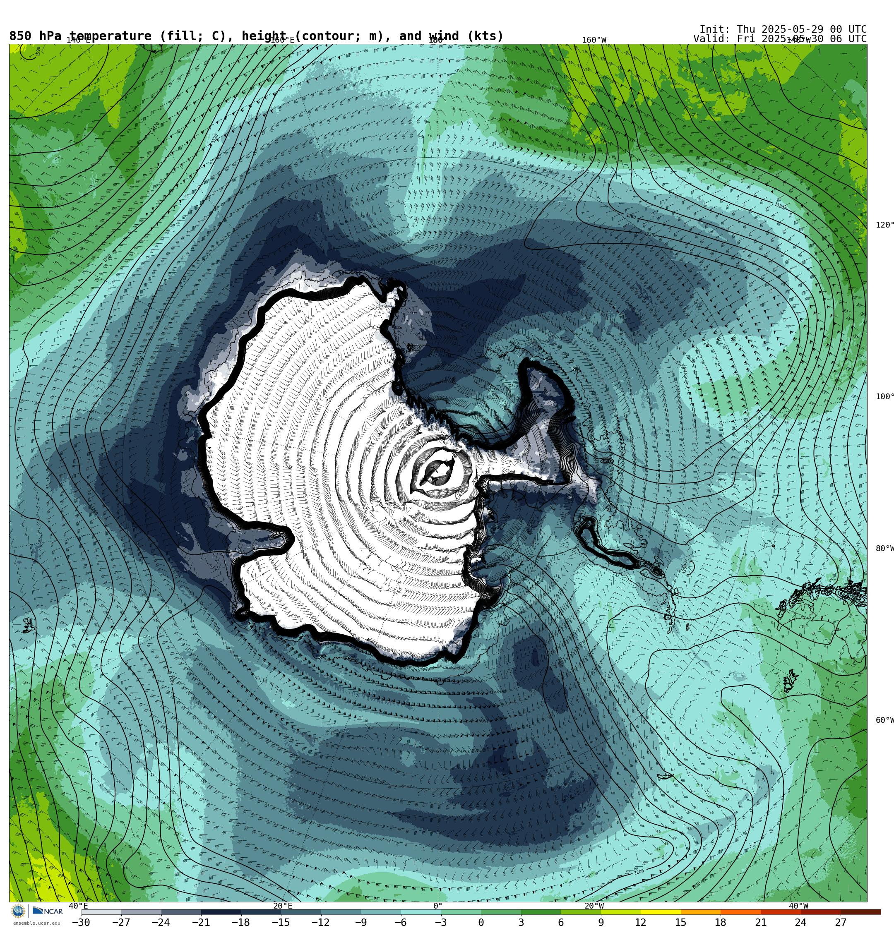
Task: Click the Valid Fri 2025-05-30 06 UTC text
Action: point(780,39)
